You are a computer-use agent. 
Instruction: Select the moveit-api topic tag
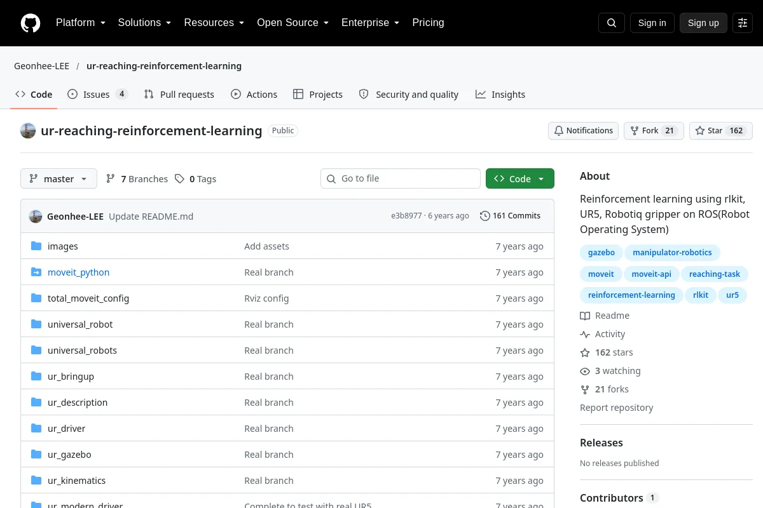[651, 274]
